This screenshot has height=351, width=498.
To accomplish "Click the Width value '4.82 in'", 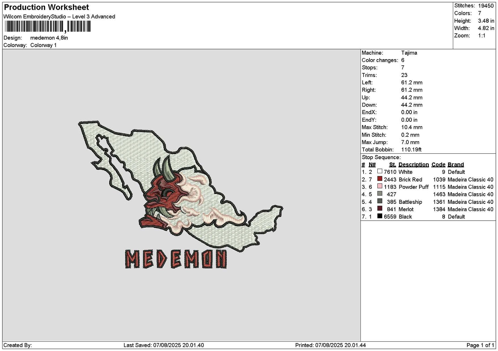I will 486,28.
